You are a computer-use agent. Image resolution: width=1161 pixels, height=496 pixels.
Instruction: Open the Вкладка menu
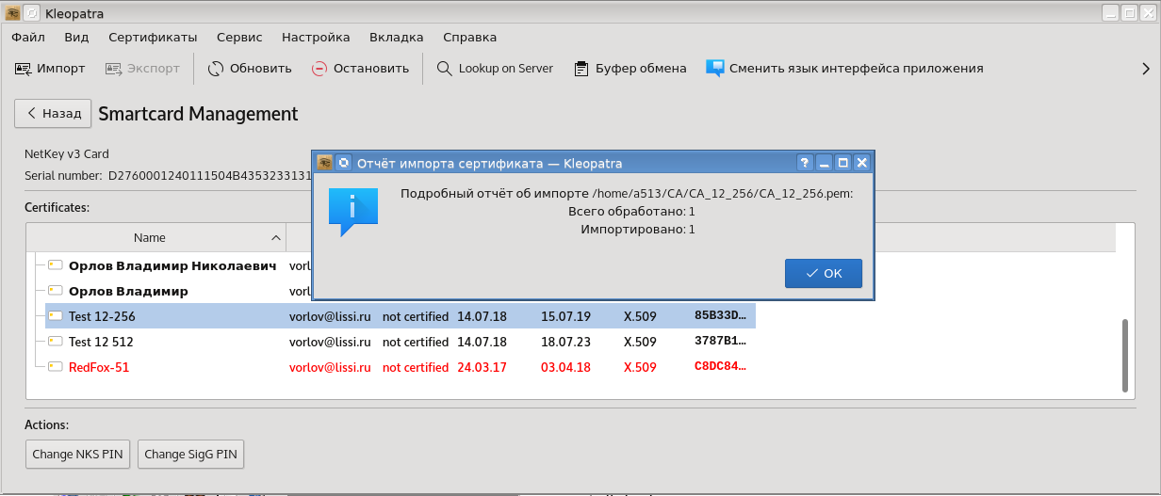point(396,38)
